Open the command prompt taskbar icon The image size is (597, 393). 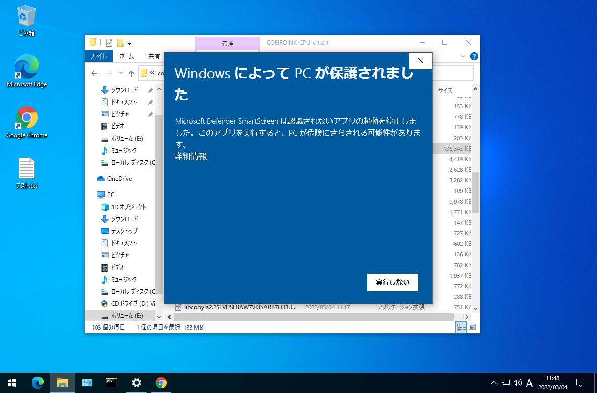pyautogui.click(x=111, y=383)
